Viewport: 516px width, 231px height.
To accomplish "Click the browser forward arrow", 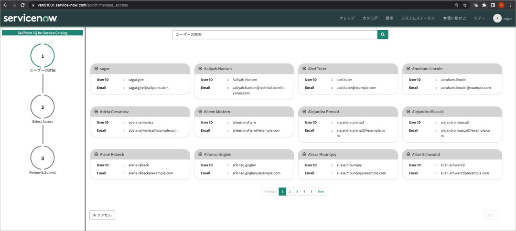I will click(14, 5).
